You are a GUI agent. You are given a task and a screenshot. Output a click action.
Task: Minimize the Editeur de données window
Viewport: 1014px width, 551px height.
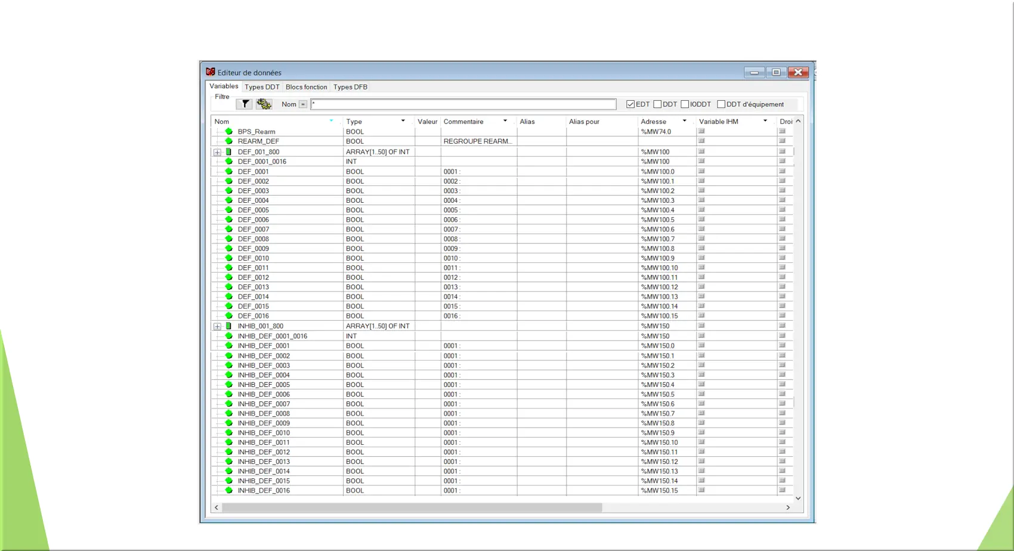[755, 72]
